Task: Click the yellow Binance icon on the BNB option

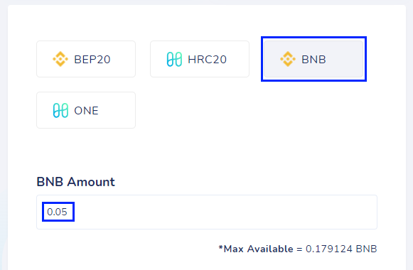Action: click(x=288, y=59)
